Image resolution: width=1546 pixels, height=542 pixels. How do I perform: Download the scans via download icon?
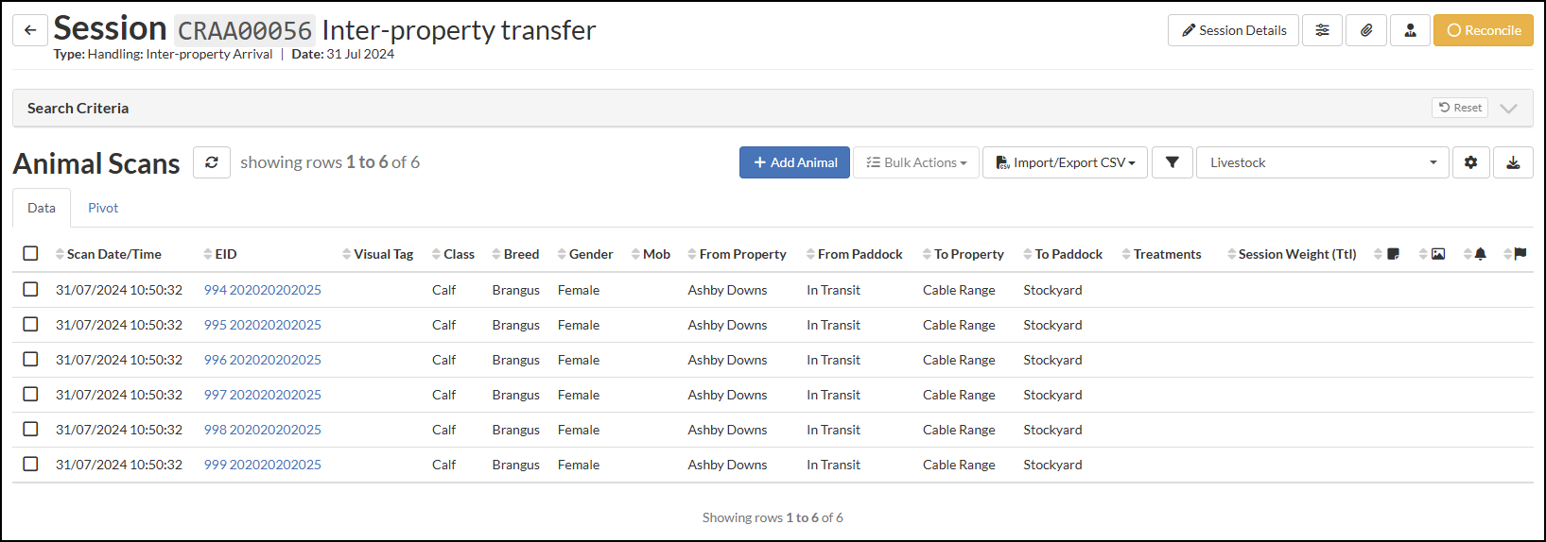(x=1513, y=162)
